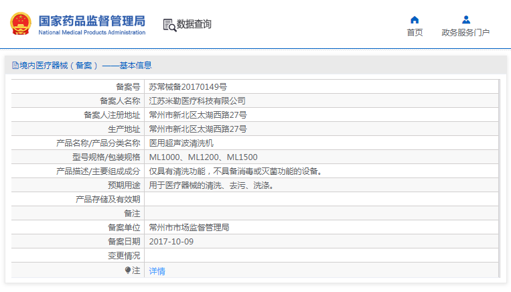
Task: Click the 变更情况 label
Action: (x=124, y=256)
